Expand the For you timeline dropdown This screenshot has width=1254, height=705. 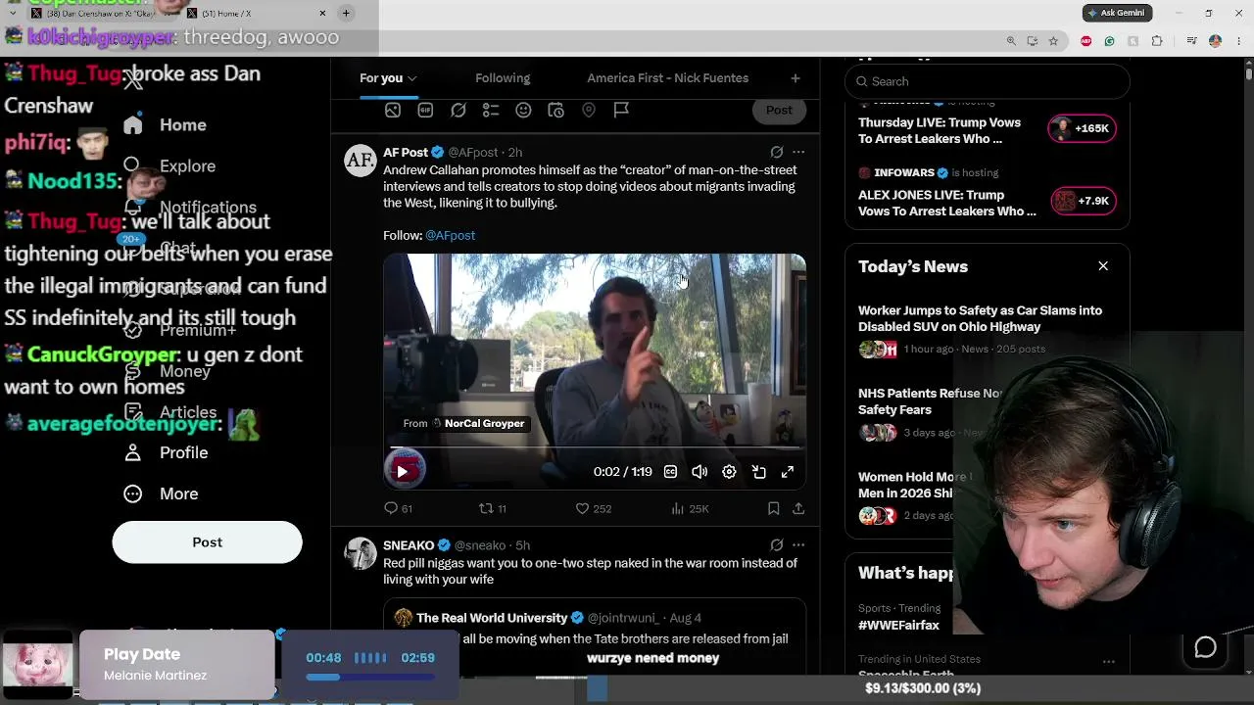coord(412,78)
